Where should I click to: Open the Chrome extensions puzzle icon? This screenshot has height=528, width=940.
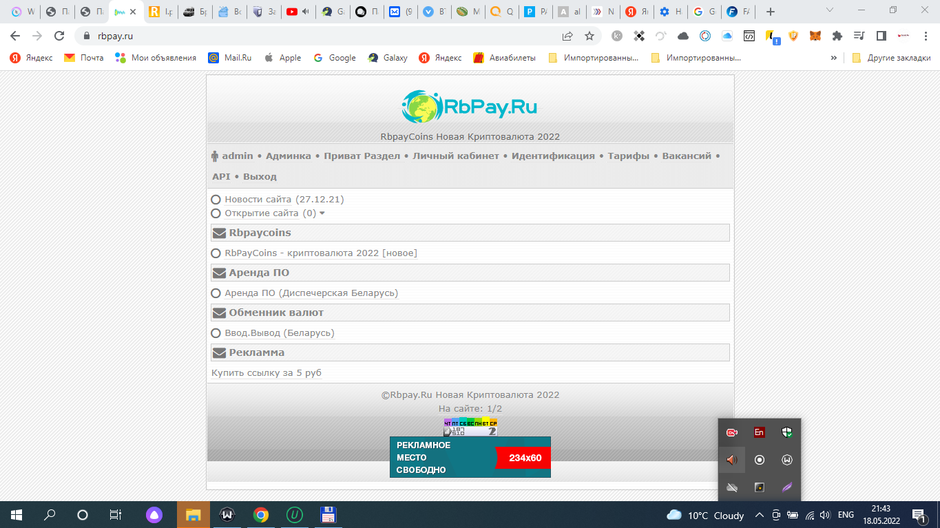click(x=837, y=36)
